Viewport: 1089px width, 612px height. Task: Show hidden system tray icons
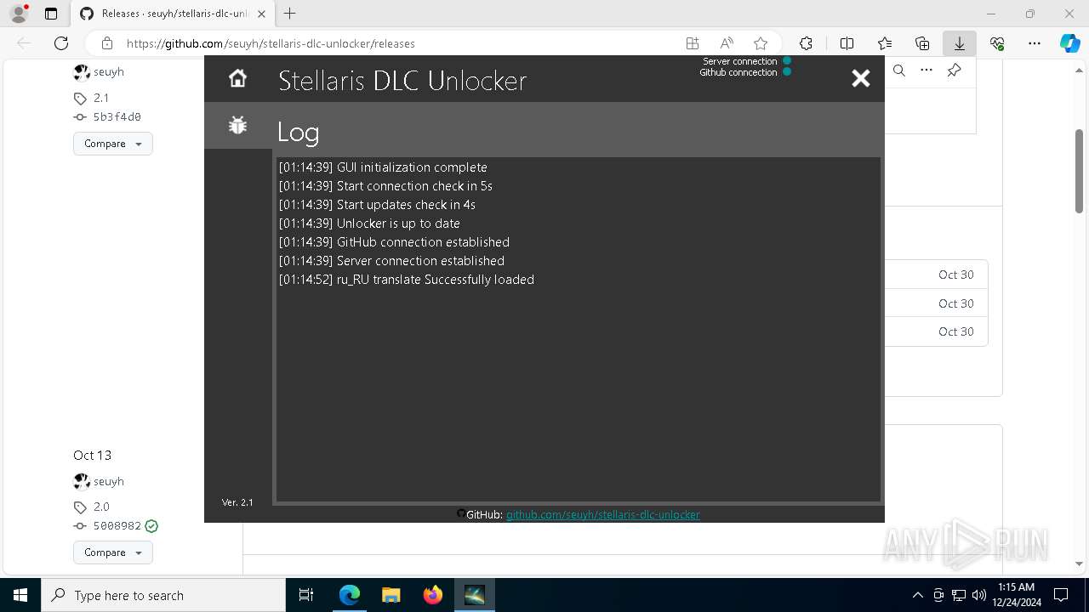[x=917, y=595]
